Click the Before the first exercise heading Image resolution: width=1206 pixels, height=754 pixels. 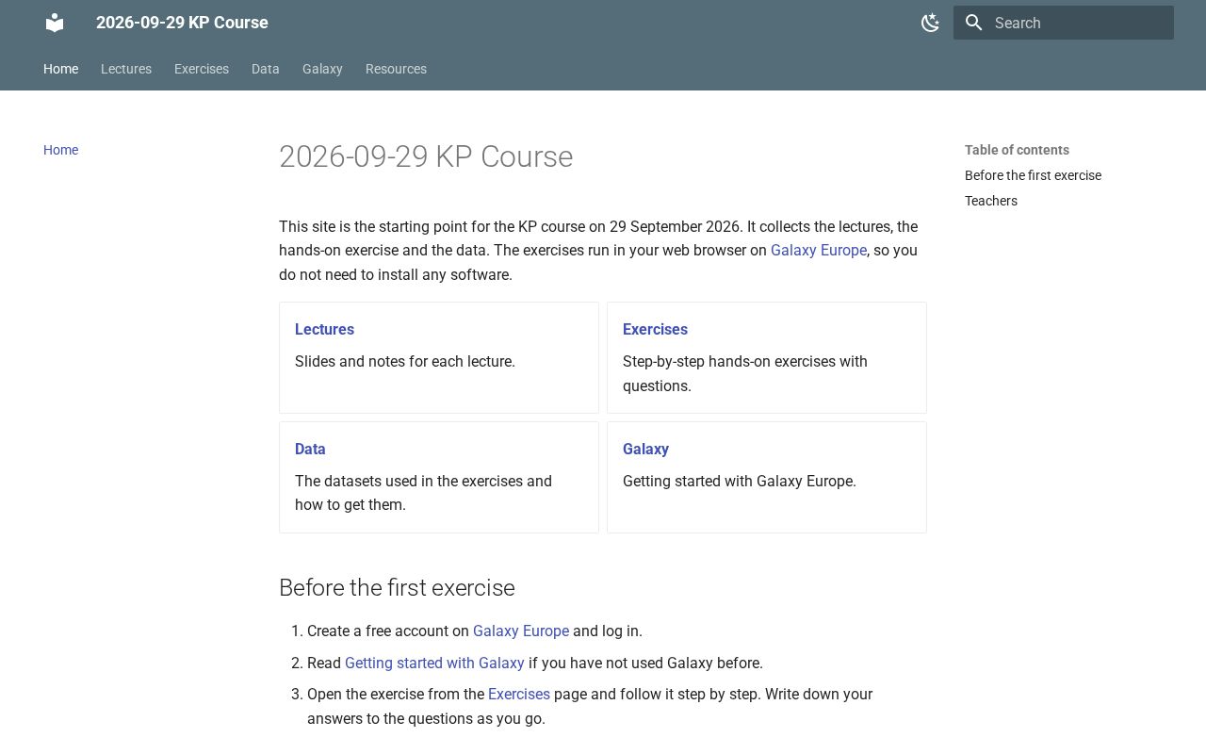pos(397,588)
